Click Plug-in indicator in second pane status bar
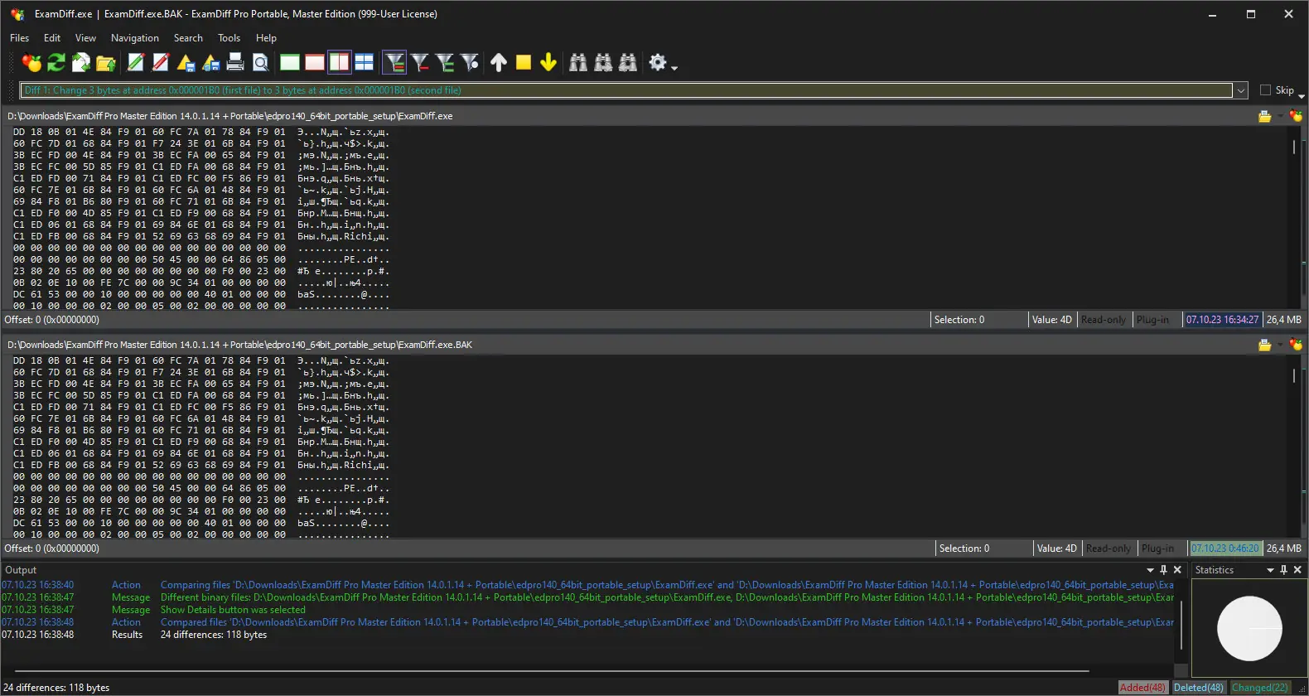The image size is (1309, 696). point(1157,549)
